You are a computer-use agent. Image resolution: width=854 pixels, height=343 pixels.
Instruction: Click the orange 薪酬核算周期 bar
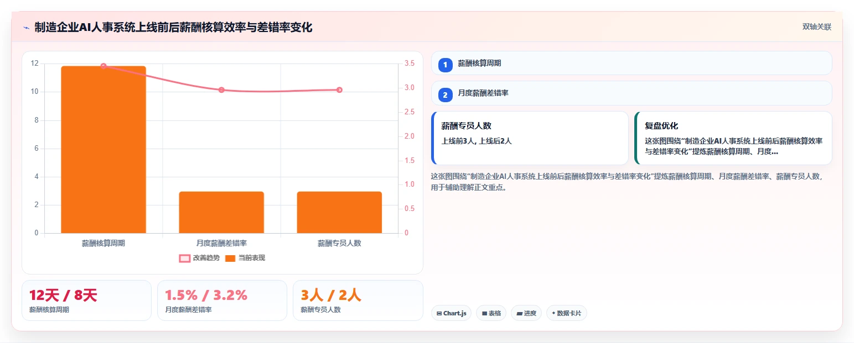tap(103, 150)
